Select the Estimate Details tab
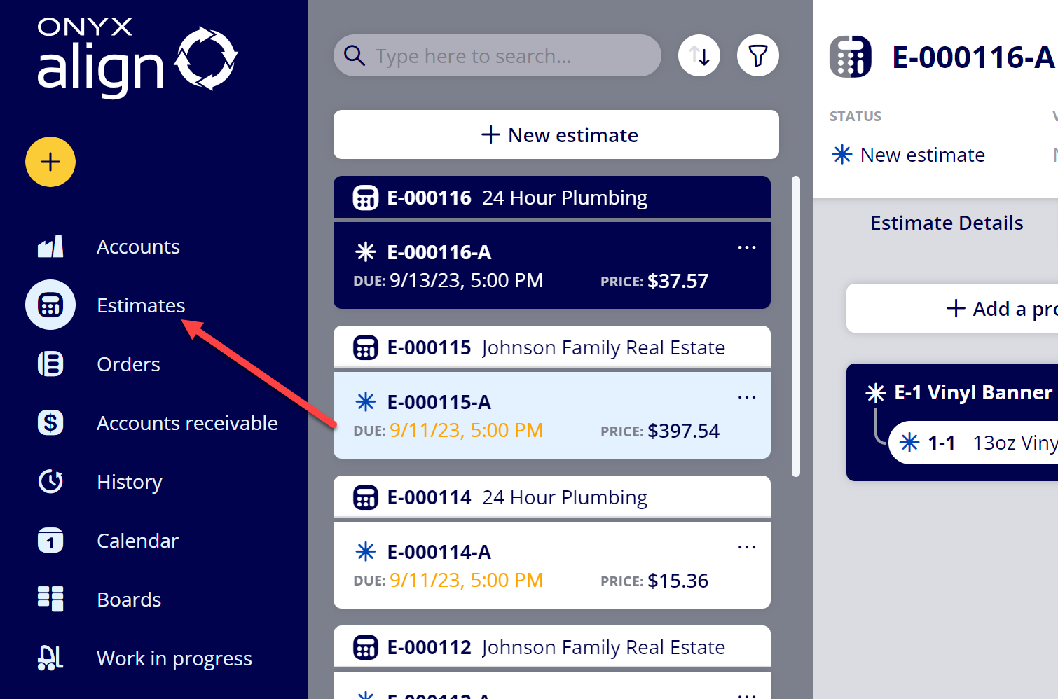 [x=947, y=223]
